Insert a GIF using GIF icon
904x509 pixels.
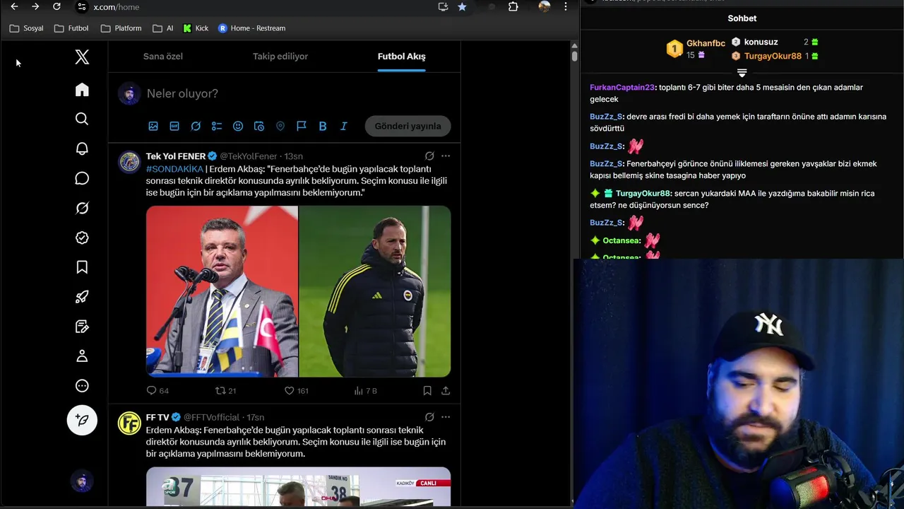[174, 126]
